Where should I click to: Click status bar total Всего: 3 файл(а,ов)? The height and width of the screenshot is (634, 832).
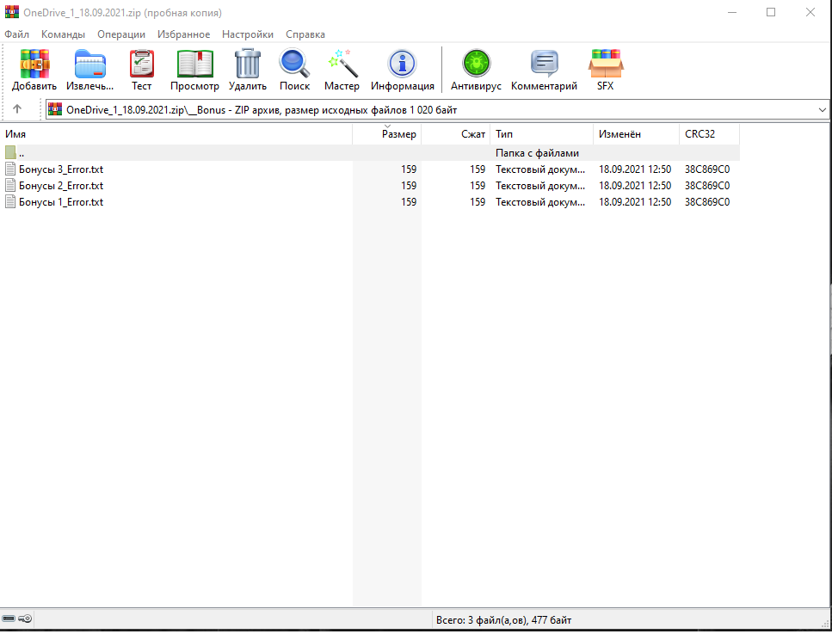tap(503, 619)
